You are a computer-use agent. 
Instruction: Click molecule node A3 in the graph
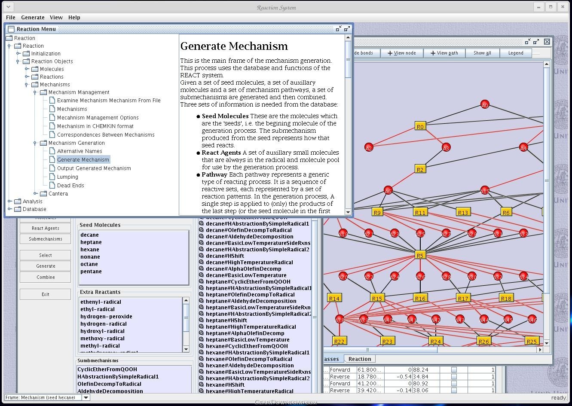point(446,148)
